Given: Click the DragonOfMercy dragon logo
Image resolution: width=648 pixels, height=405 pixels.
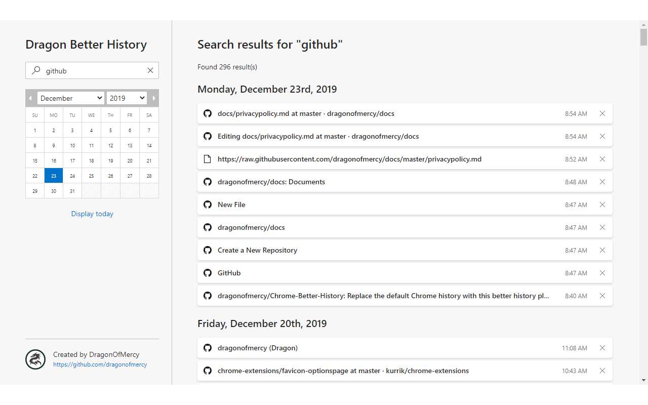Looking at the screenshot, I should click(x=35, y=359).
